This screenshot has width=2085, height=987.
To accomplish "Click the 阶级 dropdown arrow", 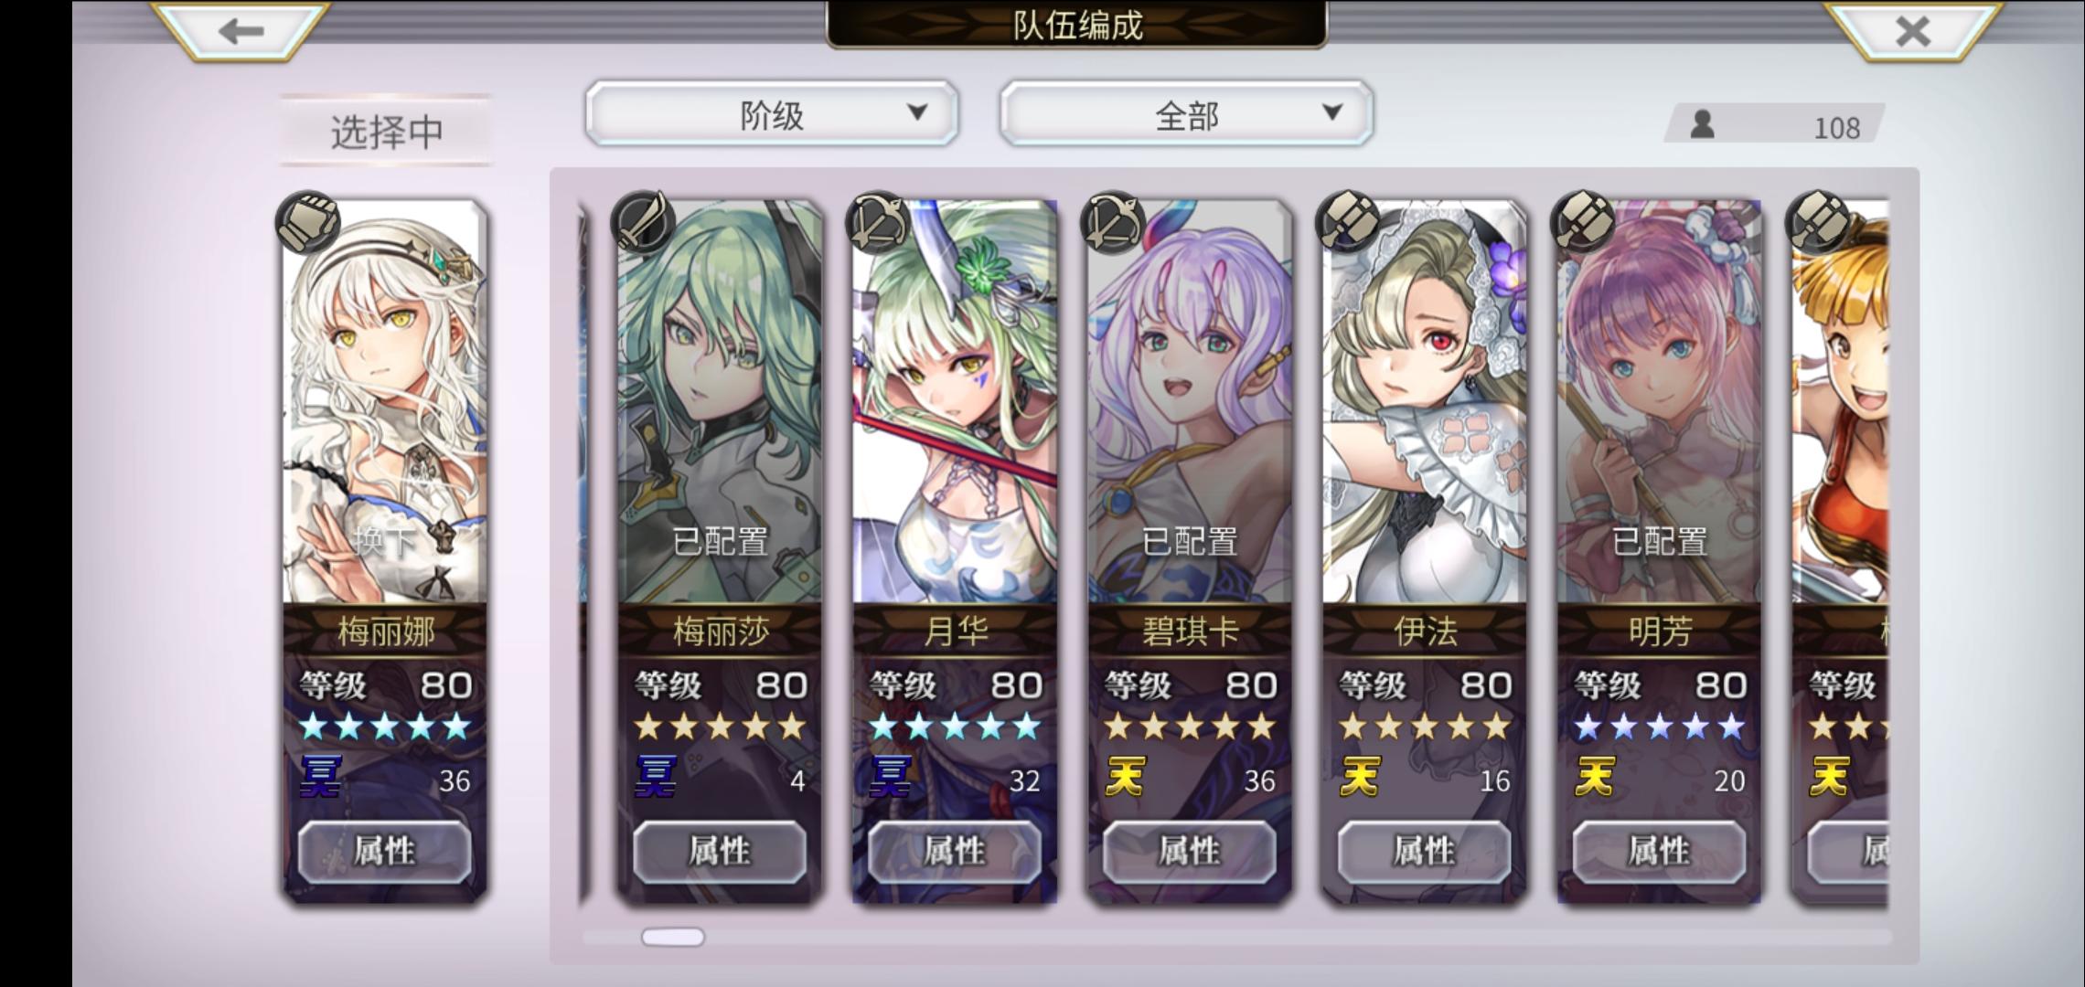I will [916, 112].
